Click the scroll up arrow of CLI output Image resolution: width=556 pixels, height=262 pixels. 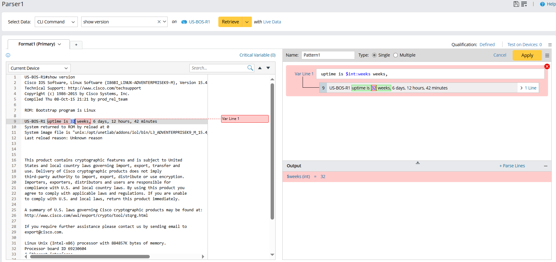(x=272, y=79)
